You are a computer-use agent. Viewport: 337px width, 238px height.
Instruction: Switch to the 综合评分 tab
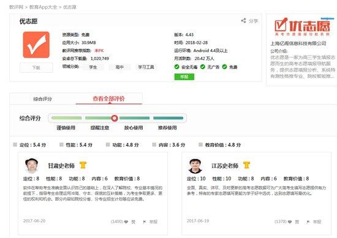click(42, 99)
